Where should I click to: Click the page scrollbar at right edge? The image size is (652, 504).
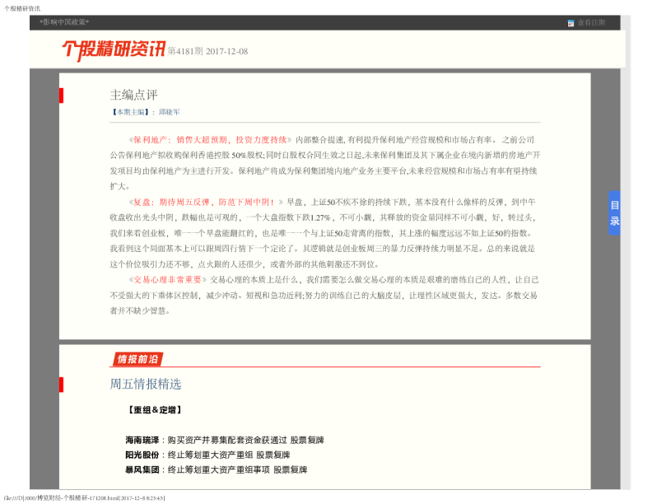pyautogui.click(x=626, y=252)
